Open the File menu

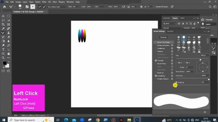tap(7, 2)
